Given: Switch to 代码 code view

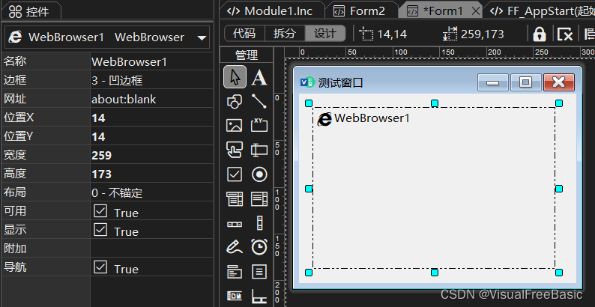Looking at the screenshot, I should tap(244, 34).
